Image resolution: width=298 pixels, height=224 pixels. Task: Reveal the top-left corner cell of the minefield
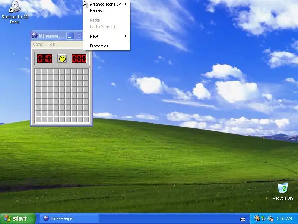click(x=38, y=72)
